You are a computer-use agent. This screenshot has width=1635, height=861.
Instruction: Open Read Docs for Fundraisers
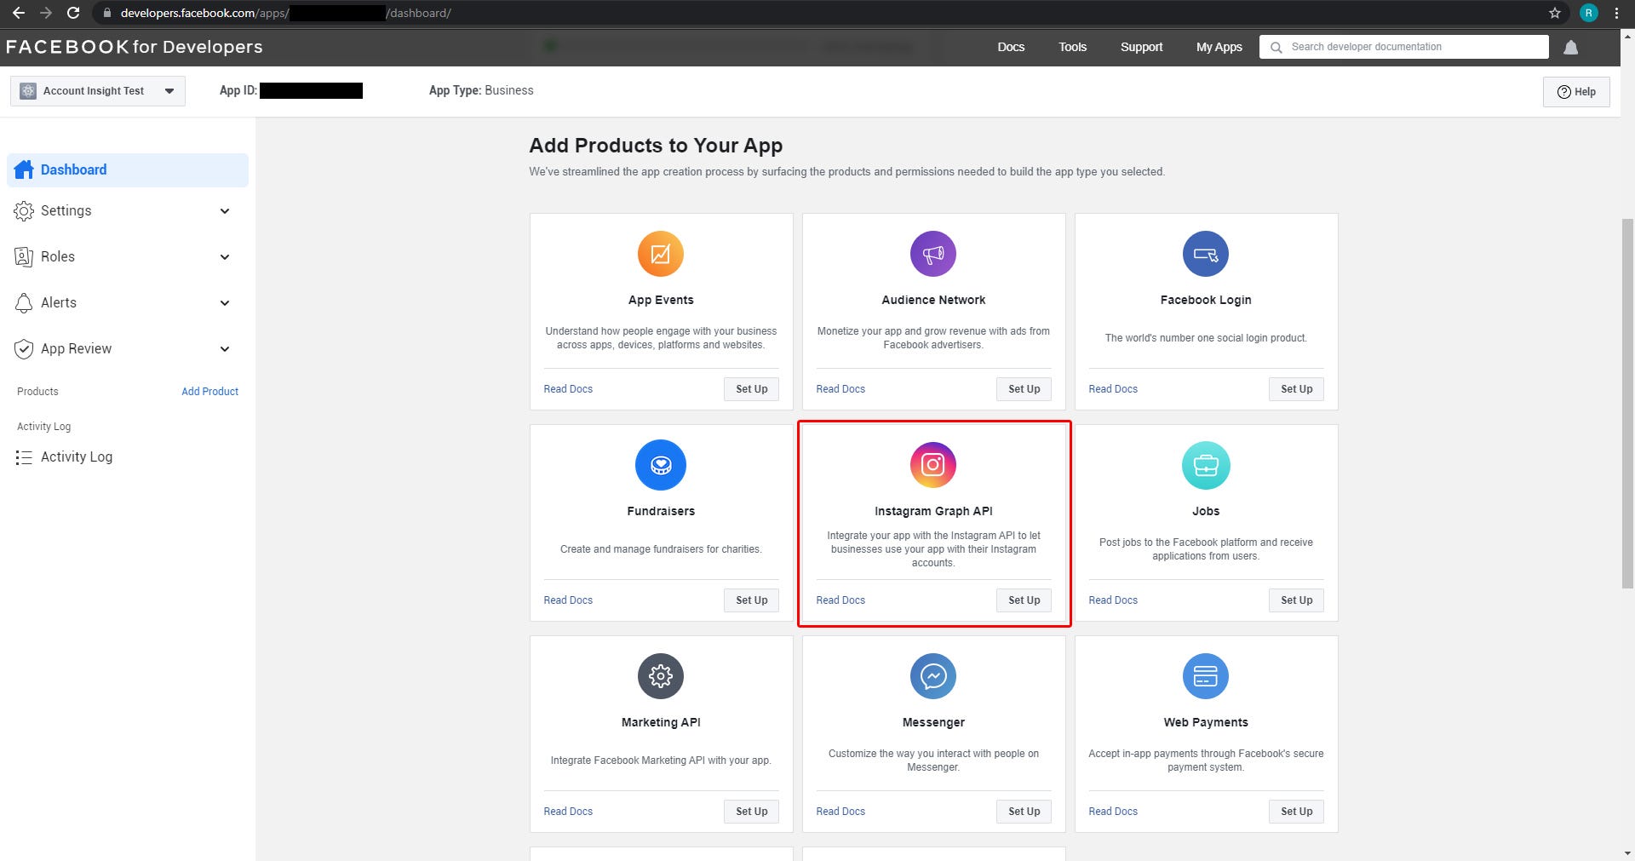(568, 600)
